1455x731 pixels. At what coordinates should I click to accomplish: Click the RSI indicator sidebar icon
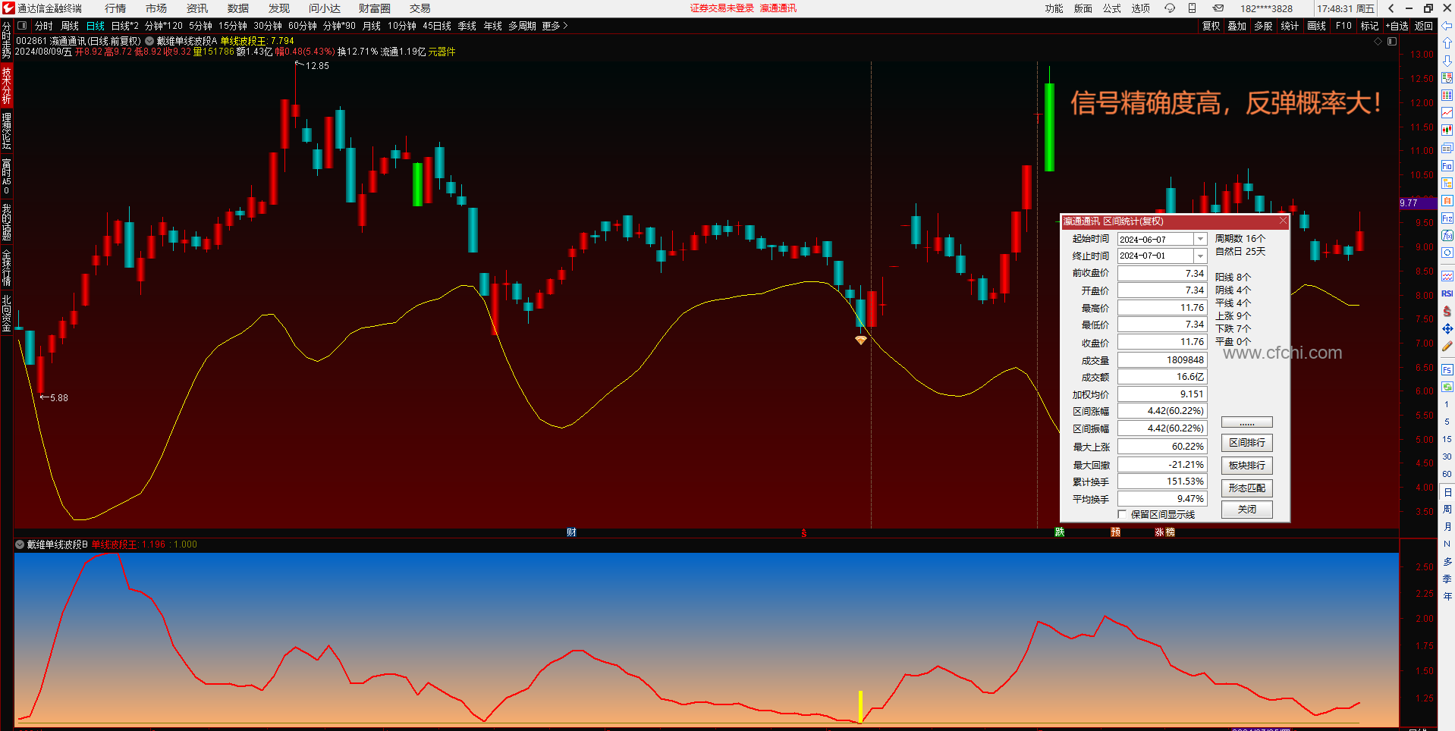[x=1447, y=293]
